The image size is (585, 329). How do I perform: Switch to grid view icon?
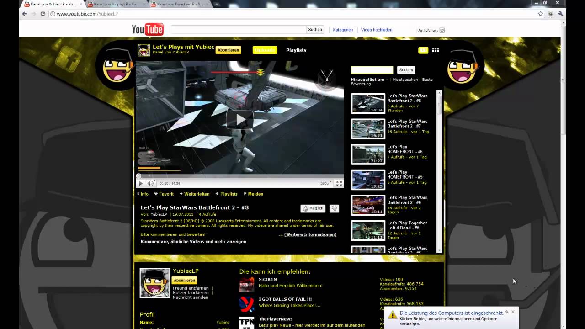(x=436, y=50)
